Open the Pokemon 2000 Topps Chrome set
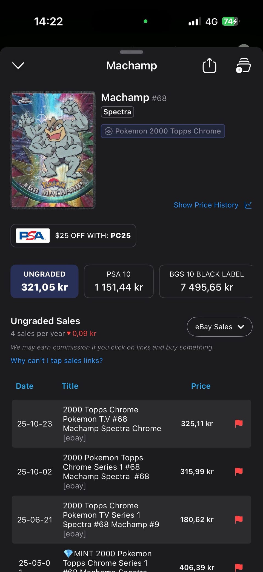This screenshot has width=263, height=572. pyautogui.click(x=163, y=131)
